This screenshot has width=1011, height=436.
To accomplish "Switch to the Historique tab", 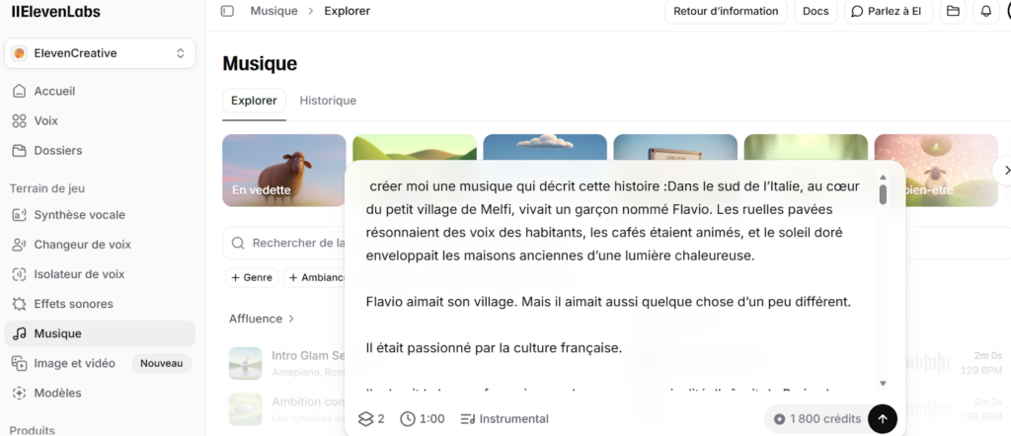I will point(328,101).
